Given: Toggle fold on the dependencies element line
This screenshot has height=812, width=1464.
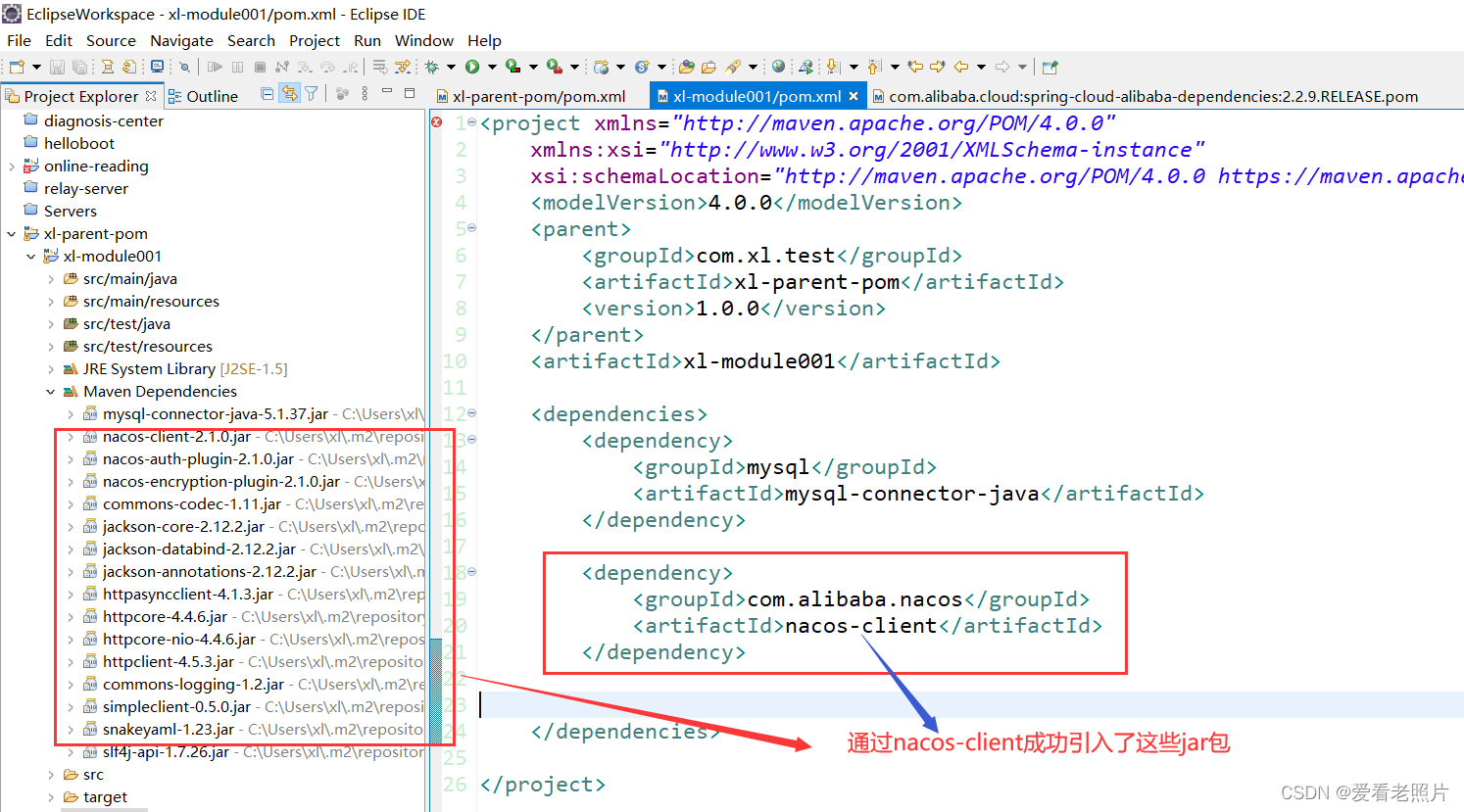Looking at the screenshot, I should pyautogui.click(x=471, y=413).
